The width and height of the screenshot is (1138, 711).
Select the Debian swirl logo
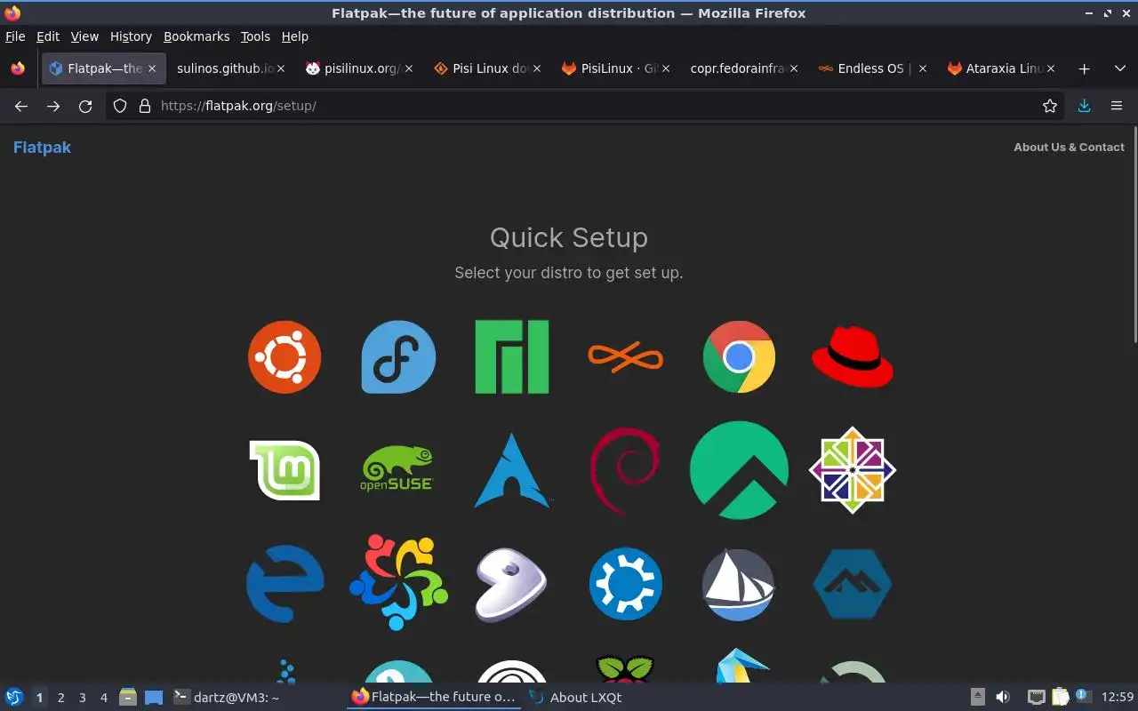point(625,471)
